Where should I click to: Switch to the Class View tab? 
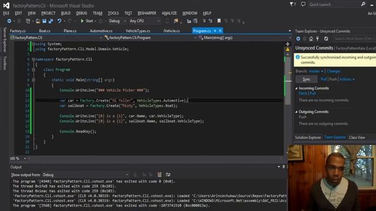[357, 138]
